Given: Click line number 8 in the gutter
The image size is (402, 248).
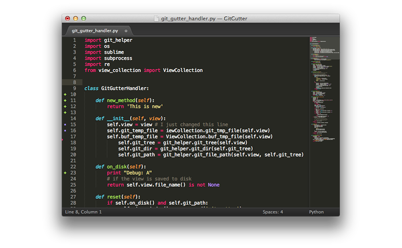Looking at the screenshot, I should point(74,82).
